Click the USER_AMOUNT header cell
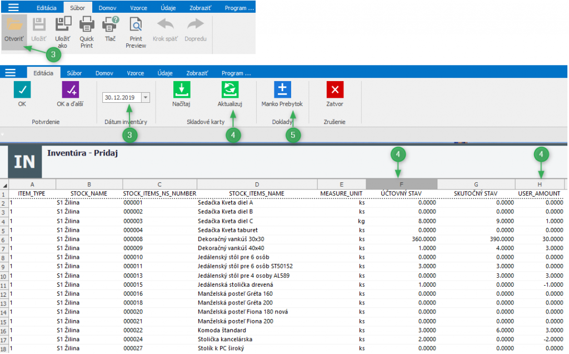 [x=539, y=193]
